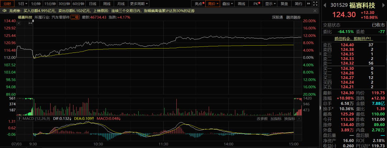Activate the 画线 drawing tool
Image resolution: width=387 pixels, height=148 pixels.
(242, 4)
